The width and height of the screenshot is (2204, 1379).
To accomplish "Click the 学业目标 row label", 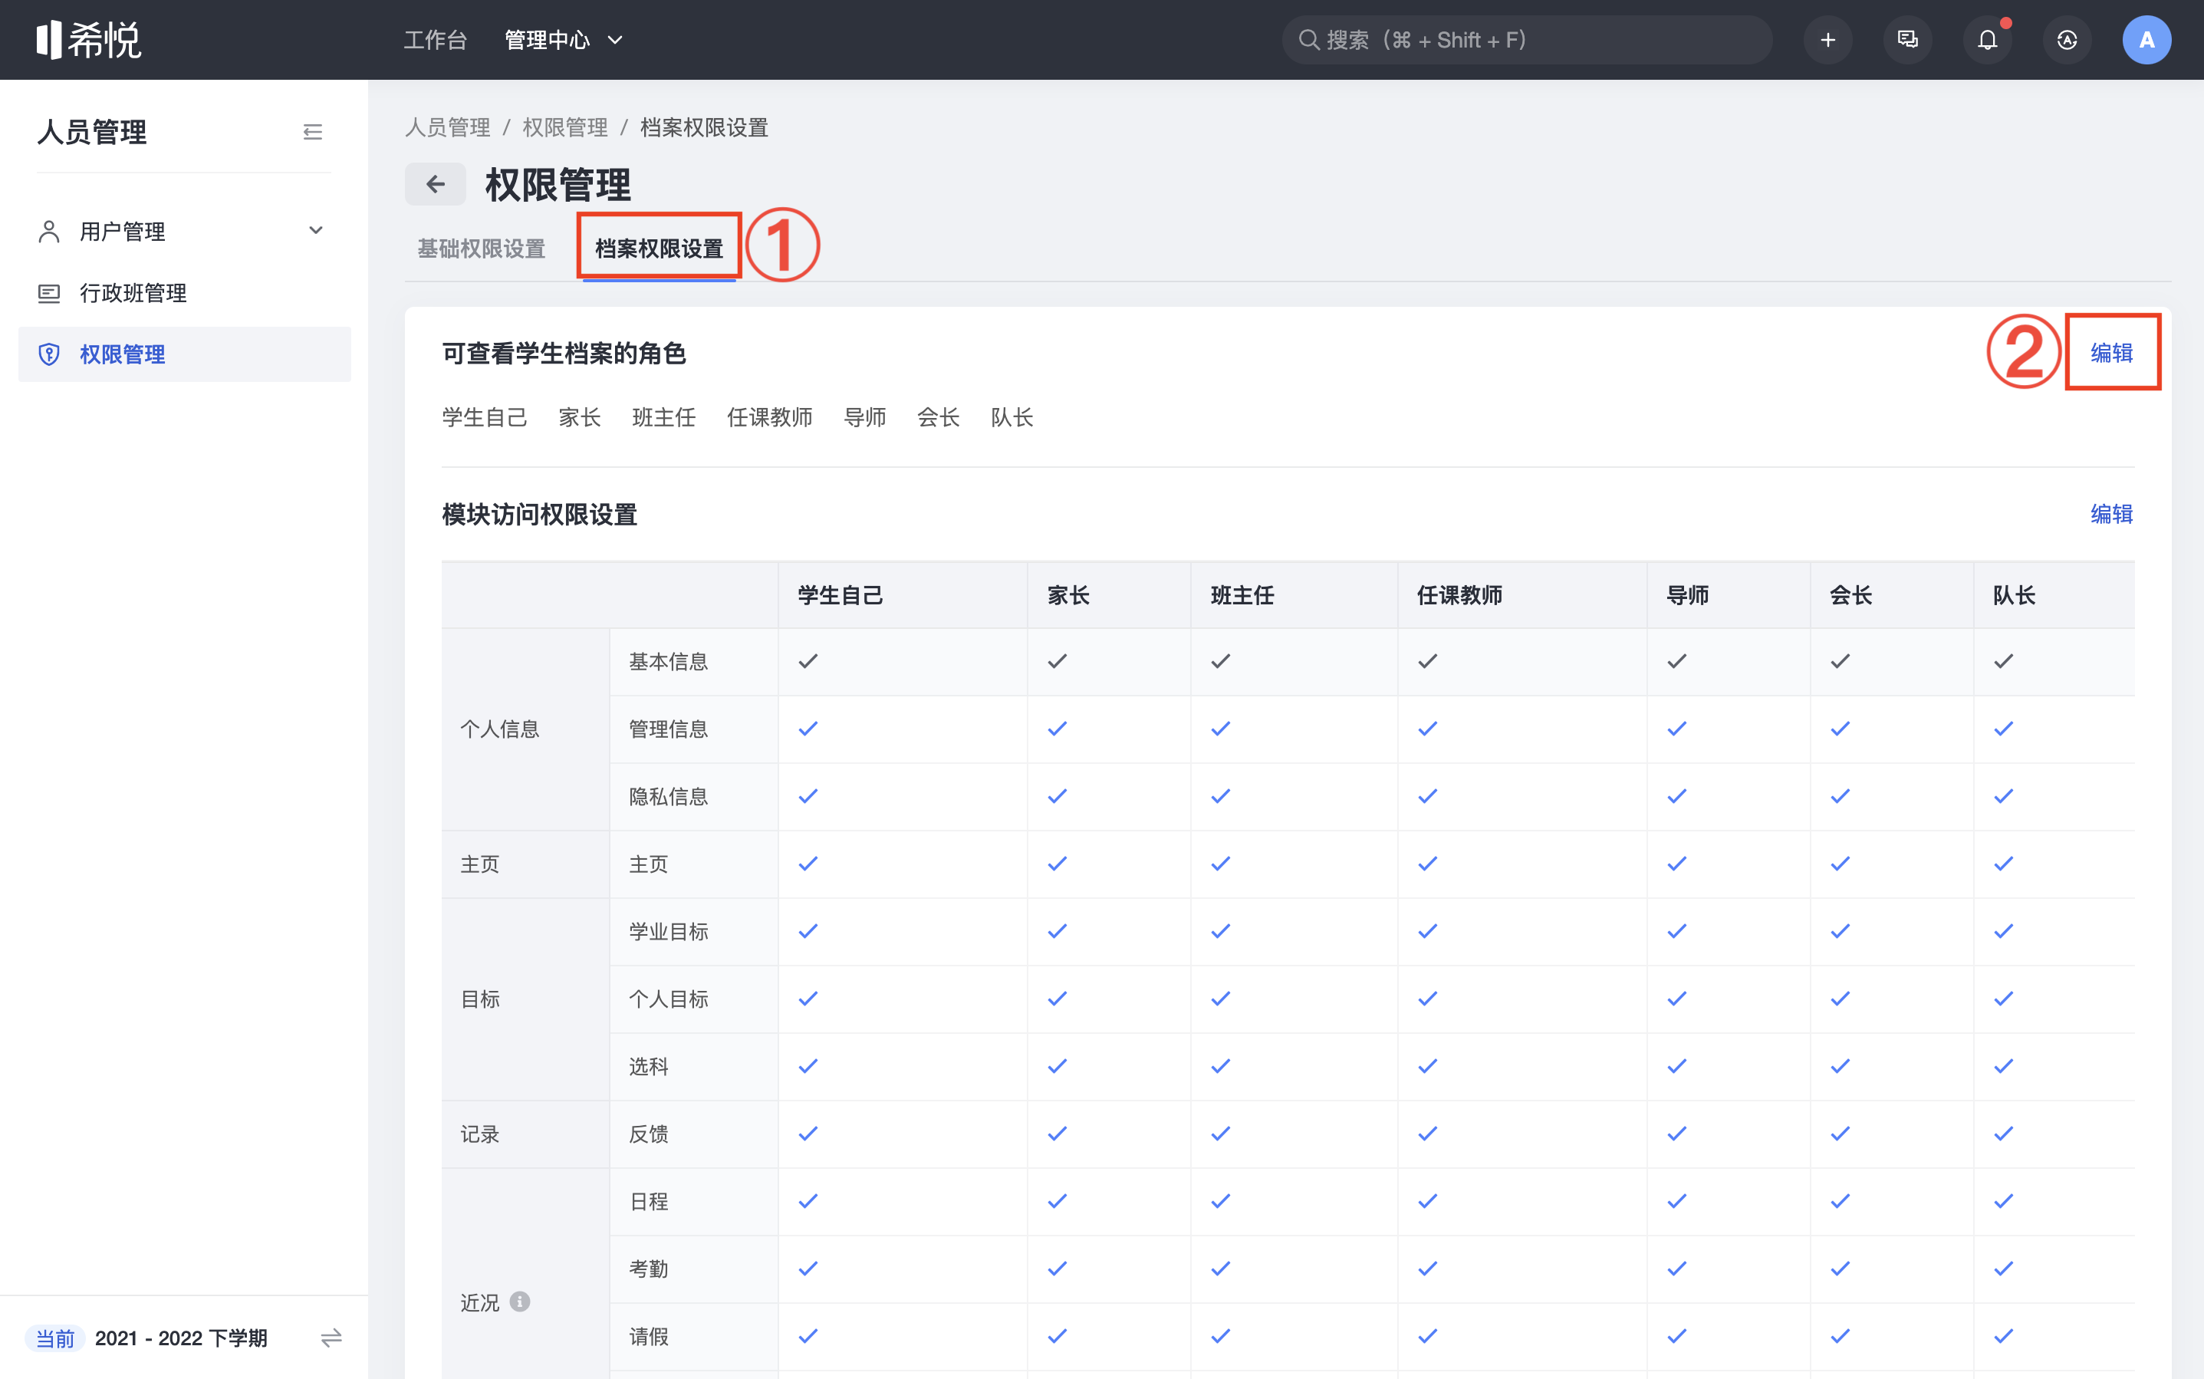I will click(x=669, y=931).
